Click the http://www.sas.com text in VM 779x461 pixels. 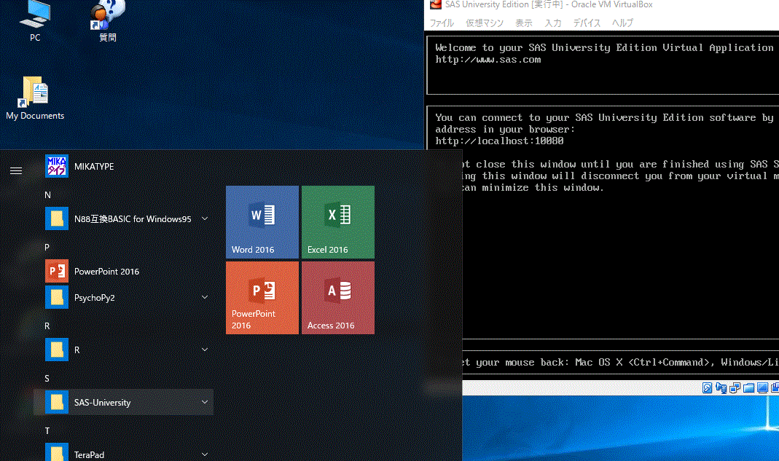coord(488,60)
